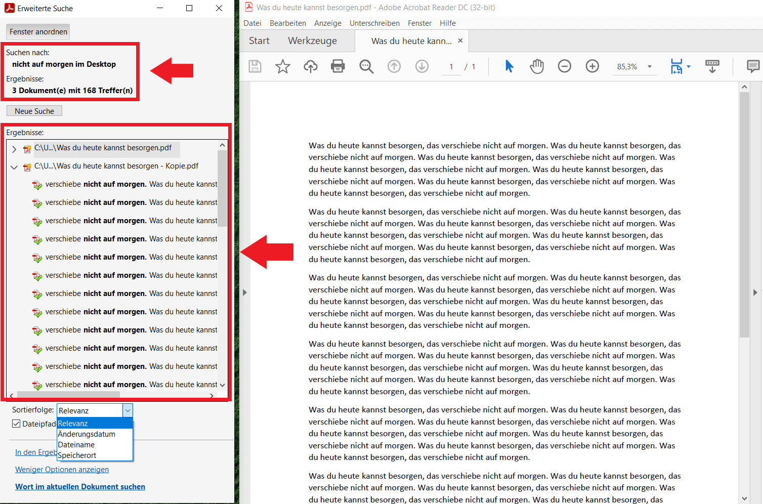Switch to the Start tab
763x504 pixels.
(x=259, y=41)
